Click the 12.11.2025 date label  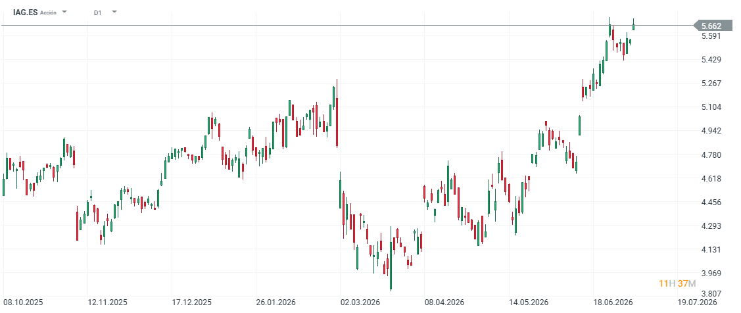(x=108, y=302)
